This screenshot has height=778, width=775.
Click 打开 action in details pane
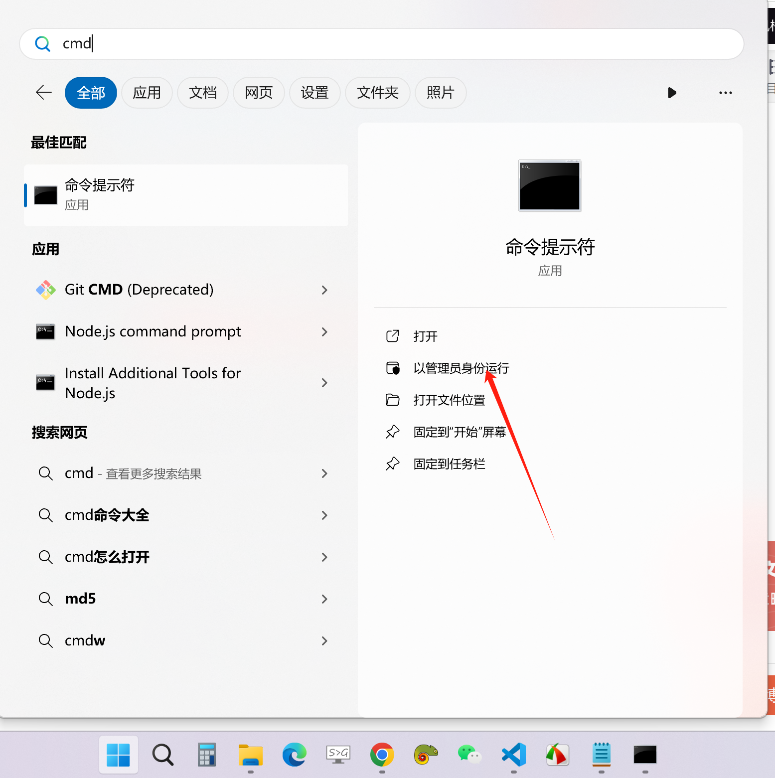pyautogui.click(x=425, y=336)
